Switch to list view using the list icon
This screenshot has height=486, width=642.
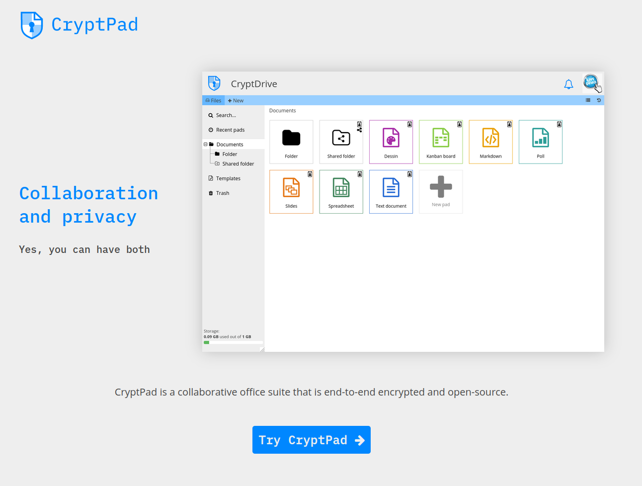pos(588,100)
